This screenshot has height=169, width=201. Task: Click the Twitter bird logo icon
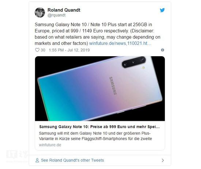pyautogui.click(x=162, y=10)
